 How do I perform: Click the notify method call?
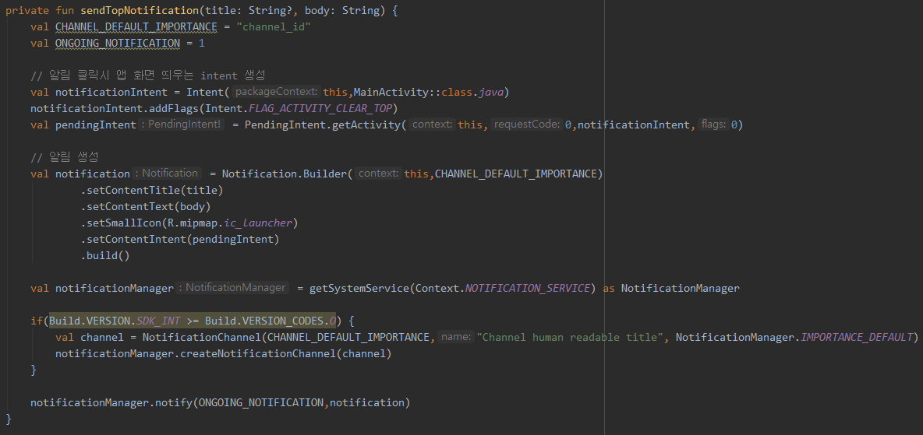point(173,402)
